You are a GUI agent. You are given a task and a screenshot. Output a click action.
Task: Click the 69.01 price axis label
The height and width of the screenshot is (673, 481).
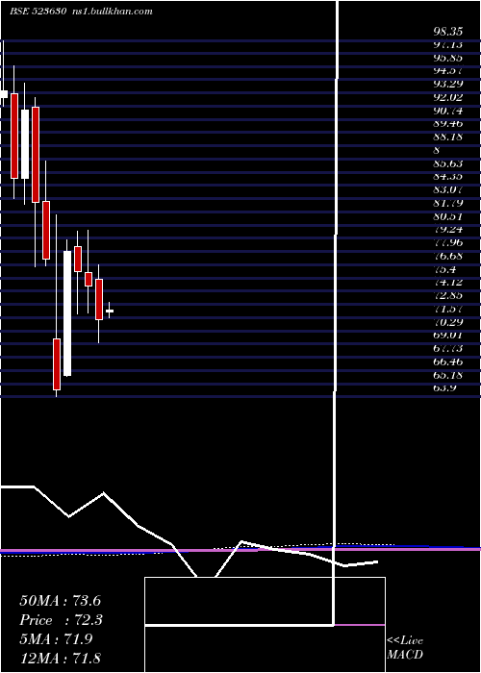click(x=447, y=336)
